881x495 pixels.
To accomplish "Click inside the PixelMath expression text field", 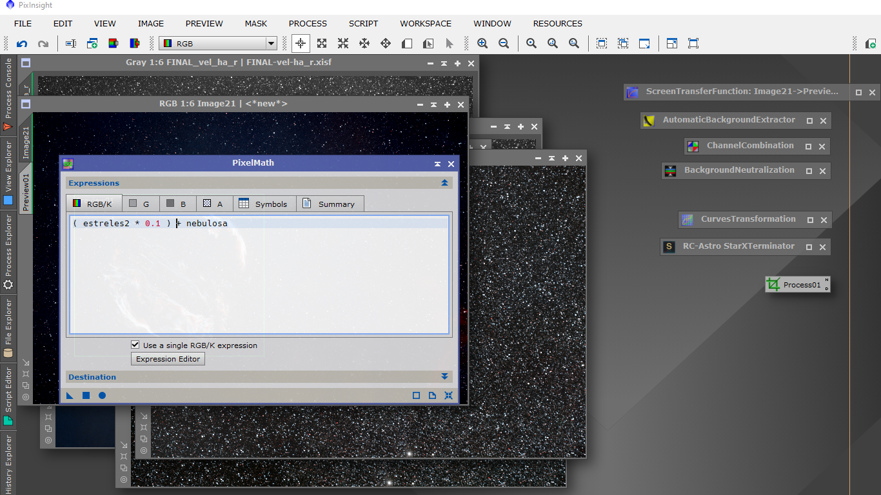I will coord(259,275).
